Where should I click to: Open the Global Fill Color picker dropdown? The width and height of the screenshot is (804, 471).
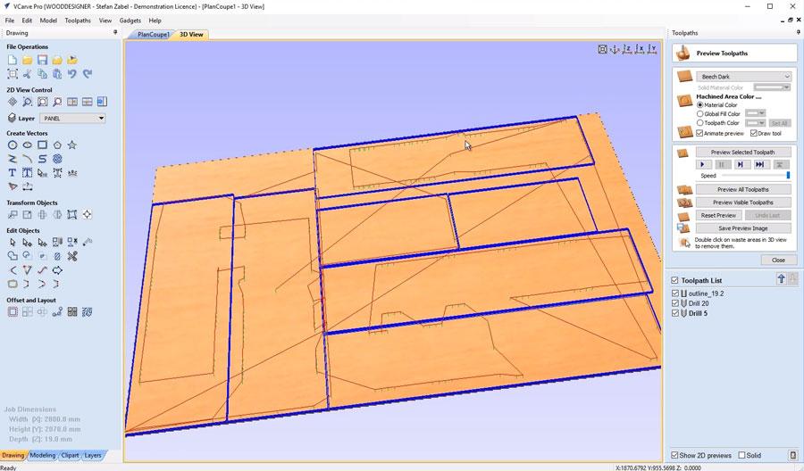coord(756,113)
